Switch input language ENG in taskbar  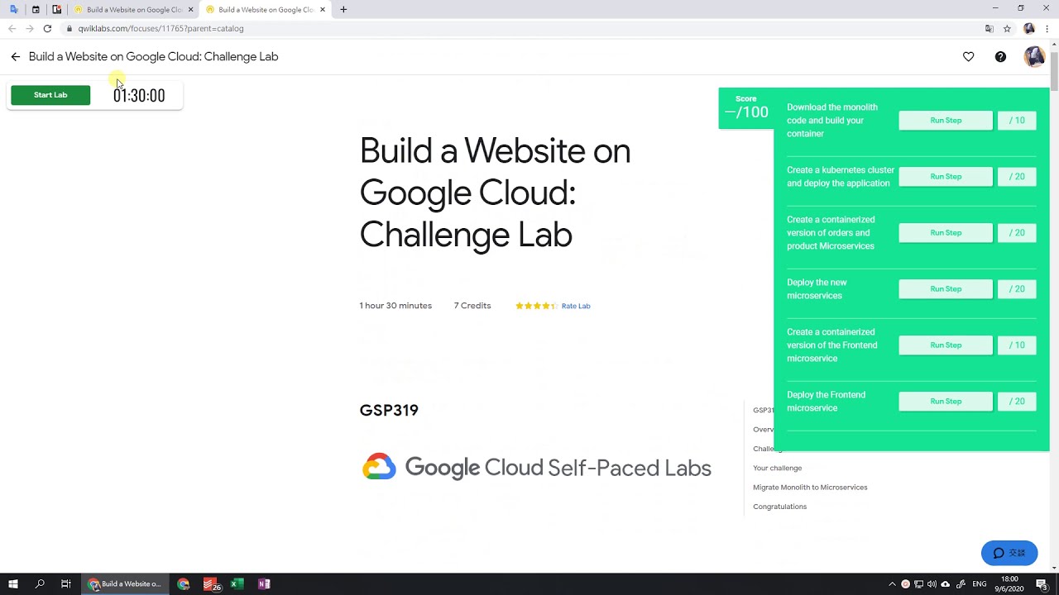[x=980, y=584]
